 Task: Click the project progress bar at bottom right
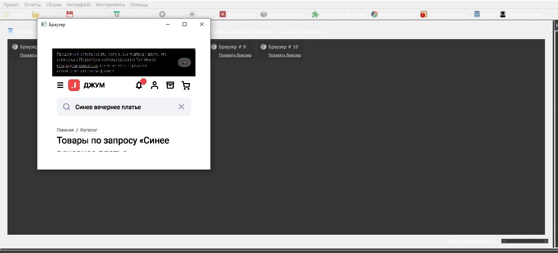coord(524,241)
